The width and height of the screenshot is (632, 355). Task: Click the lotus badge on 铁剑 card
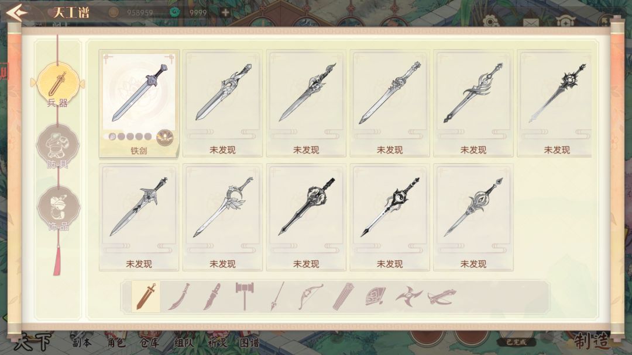point(165,137)
